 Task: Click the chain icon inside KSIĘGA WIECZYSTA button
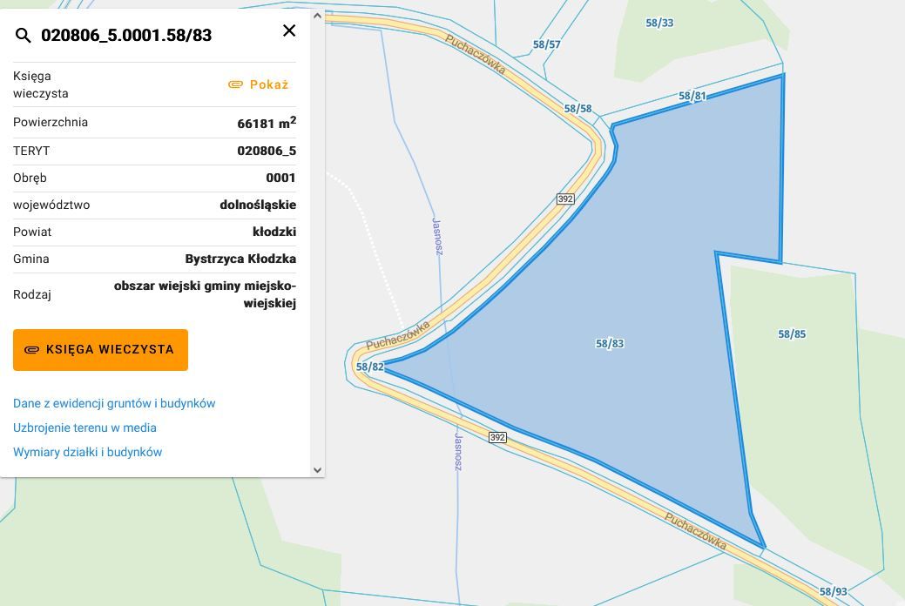pyautogui.click(x=32, y=349)
